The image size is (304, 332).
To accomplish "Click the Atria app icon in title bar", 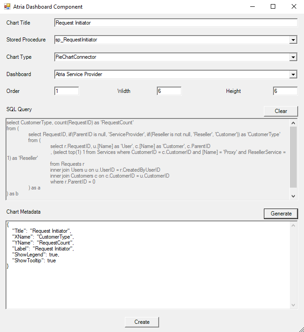I will [x=7, y=6].
